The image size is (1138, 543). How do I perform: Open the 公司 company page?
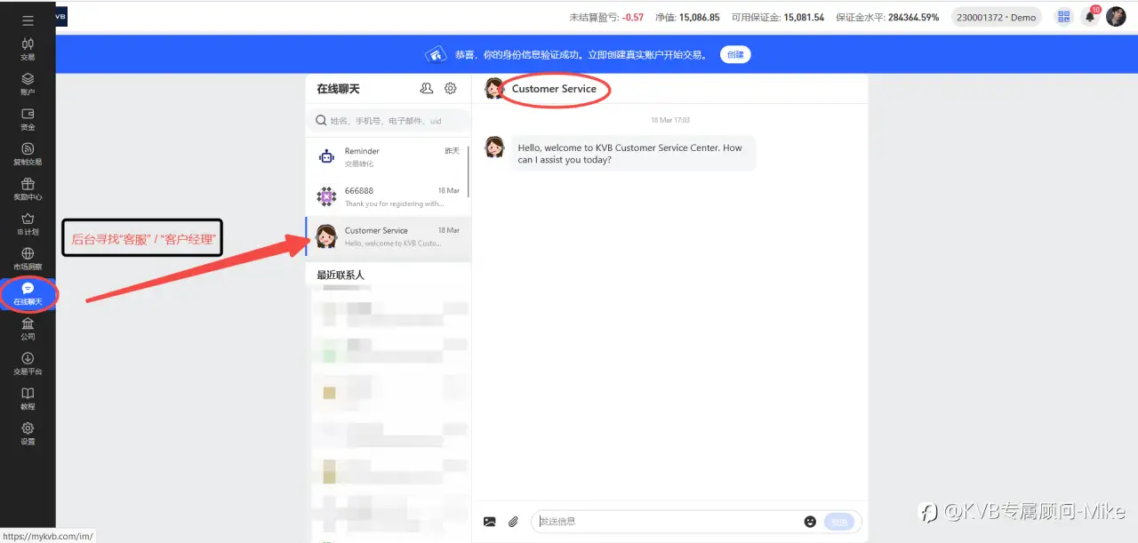click(x=28, y=329)
